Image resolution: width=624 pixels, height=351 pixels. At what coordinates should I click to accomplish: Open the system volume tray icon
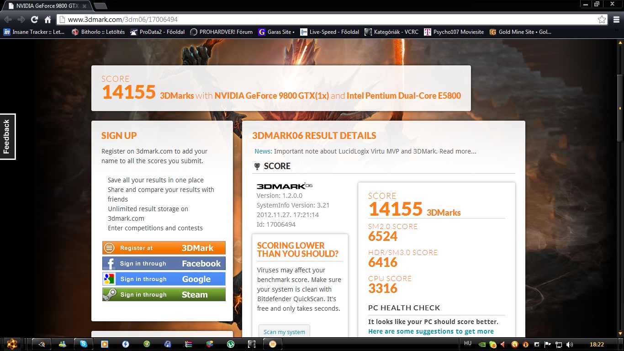point(569,345)
